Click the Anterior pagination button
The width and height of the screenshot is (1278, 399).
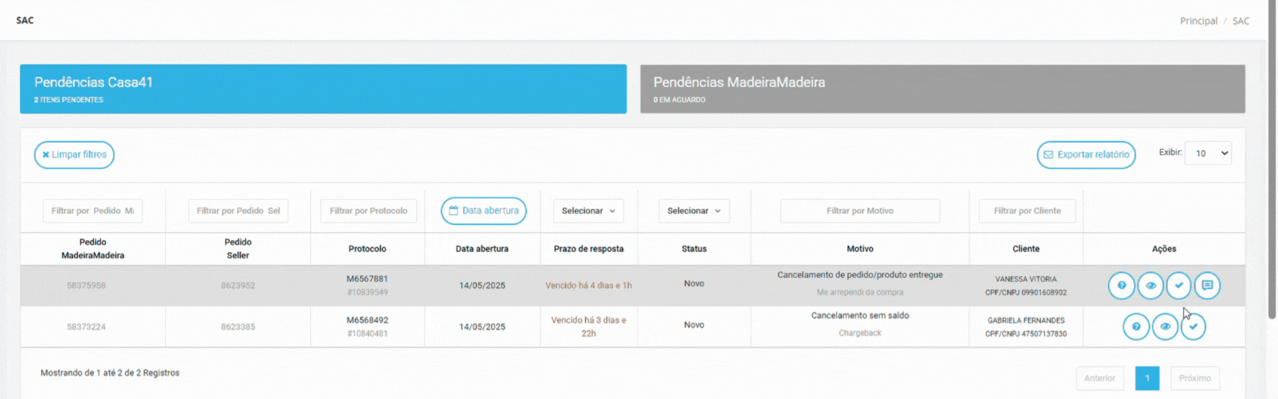point(1100,378)
